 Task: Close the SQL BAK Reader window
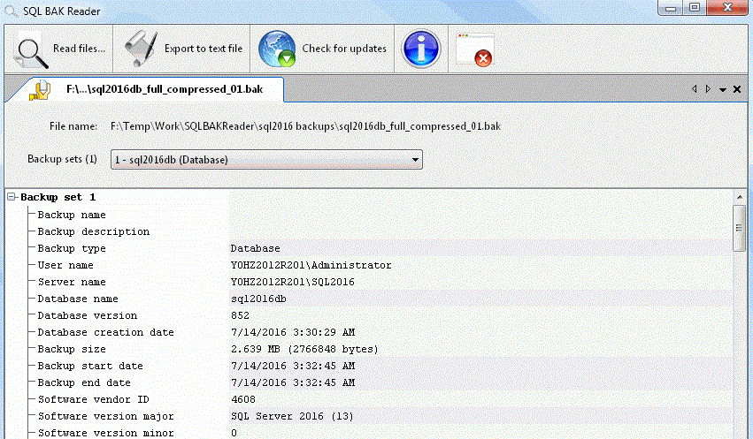[727, 8]
